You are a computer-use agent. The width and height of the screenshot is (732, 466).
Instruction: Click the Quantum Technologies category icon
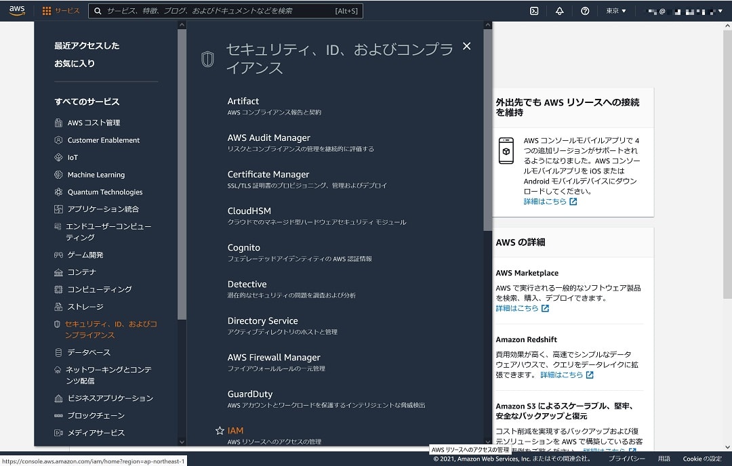click(58, 192)
